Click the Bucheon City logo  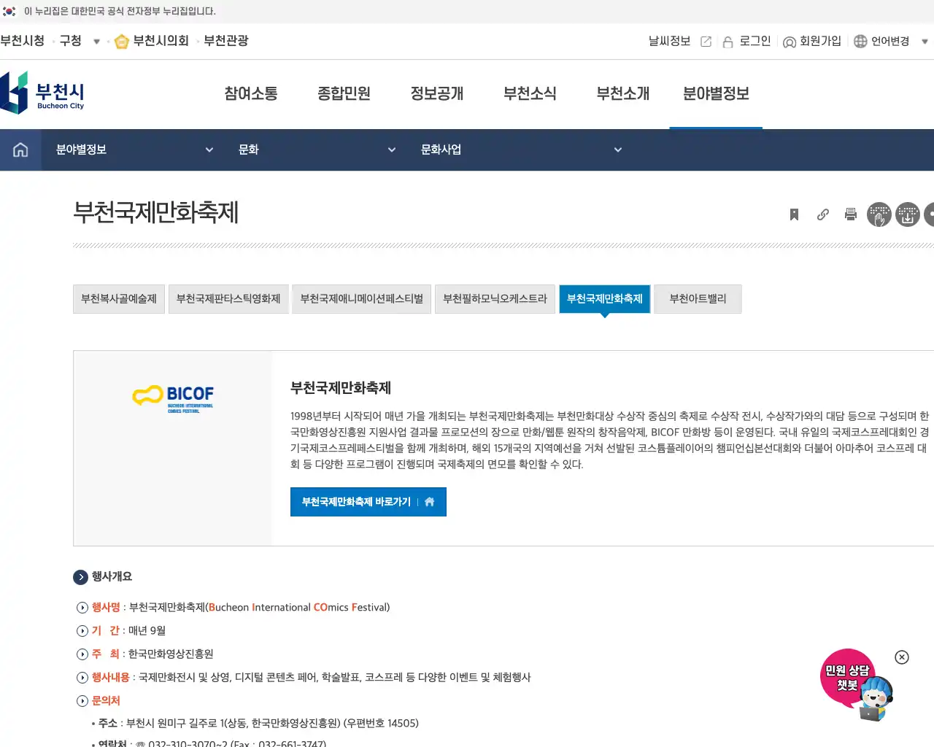tap(42, 93)
